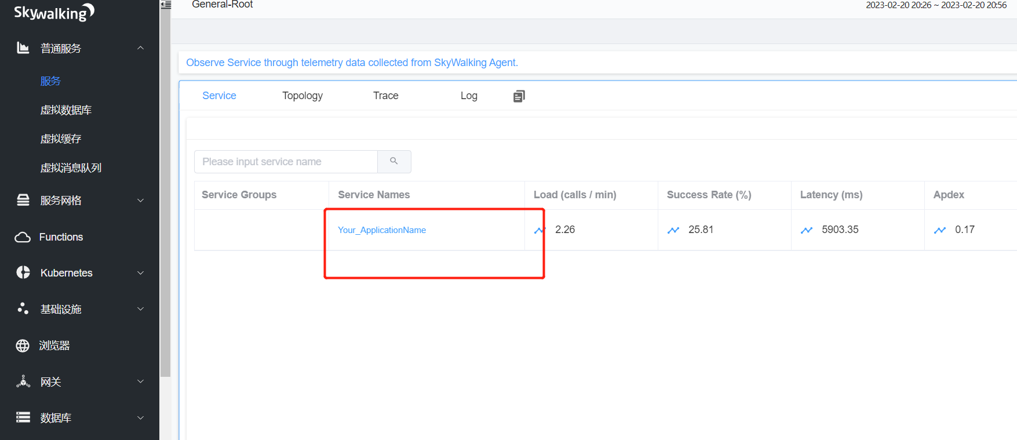Open the Load trend chart icon

[540, 230]
